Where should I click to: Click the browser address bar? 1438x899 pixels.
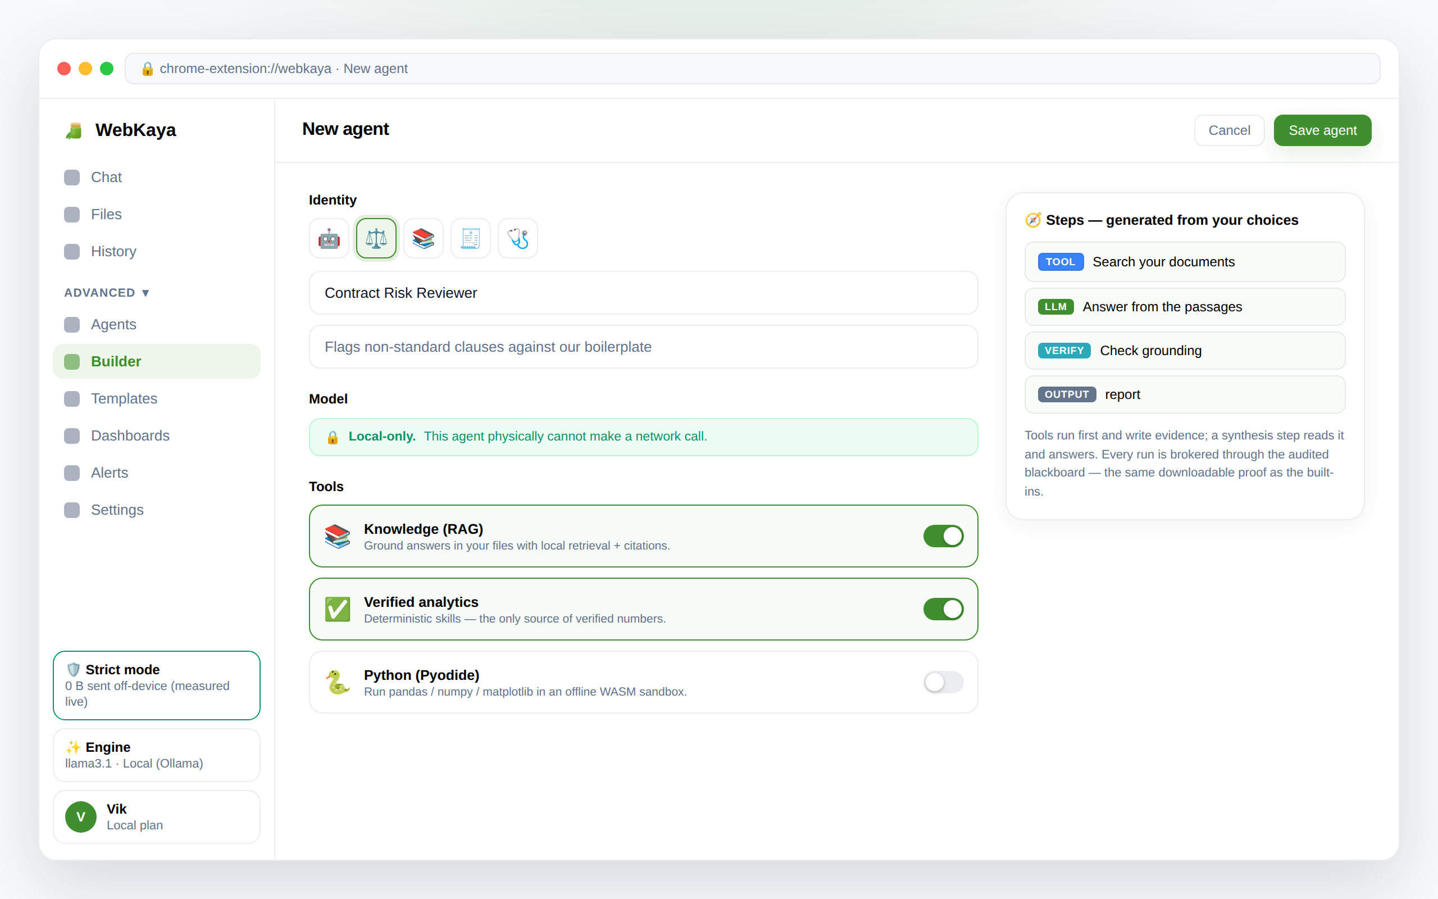(x=752, y=69)
